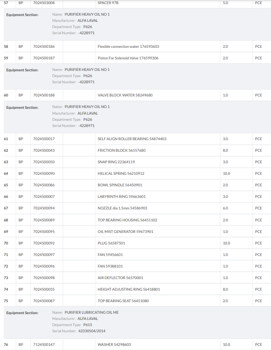The image size is (271, 350).
Task: Select HEIGHT ADJUSTING RING 56418801
Action: 129,289
